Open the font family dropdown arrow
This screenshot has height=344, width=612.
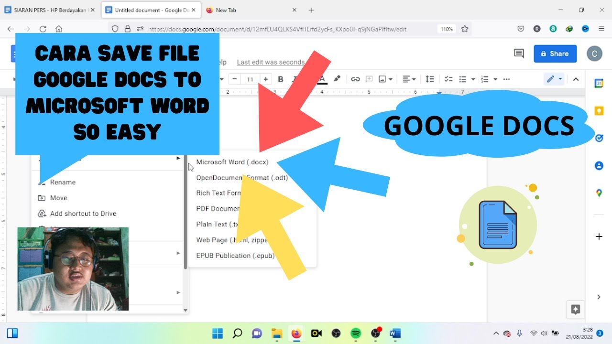(222, 79)
